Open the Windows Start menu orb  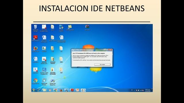pos(34,90)
